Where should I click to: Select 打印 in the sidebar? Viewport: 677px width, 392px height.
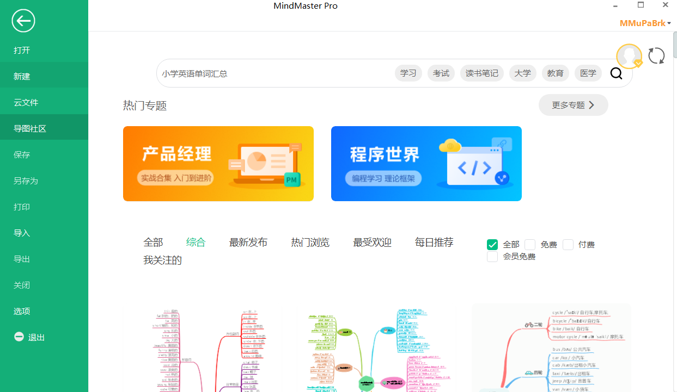point(44,207)
